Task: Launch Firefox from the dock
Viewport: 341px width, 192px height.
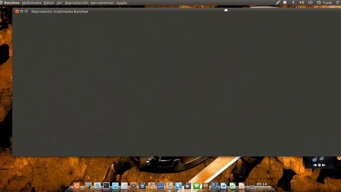Action: point(88,186)
